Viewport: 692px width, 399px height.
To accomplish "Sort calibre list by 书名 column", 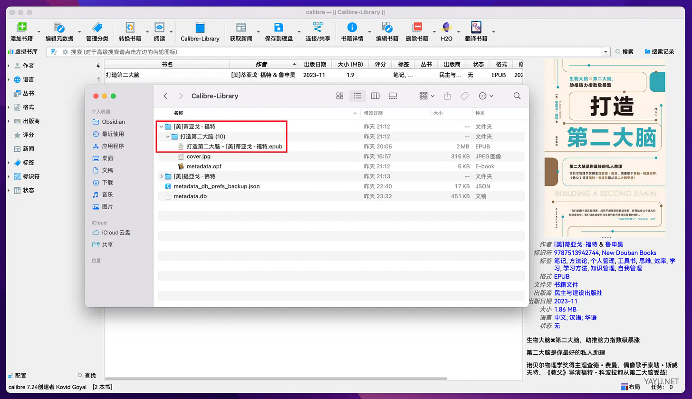I will [x=167, y=64].
